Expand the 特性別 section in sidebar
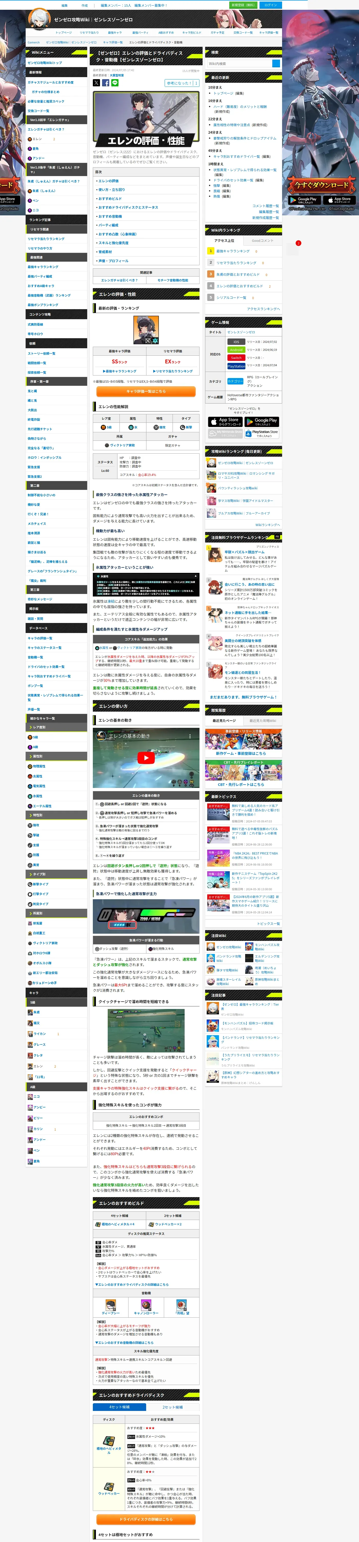The height and width of the screenshot is (1542, 359). (57, 815)
